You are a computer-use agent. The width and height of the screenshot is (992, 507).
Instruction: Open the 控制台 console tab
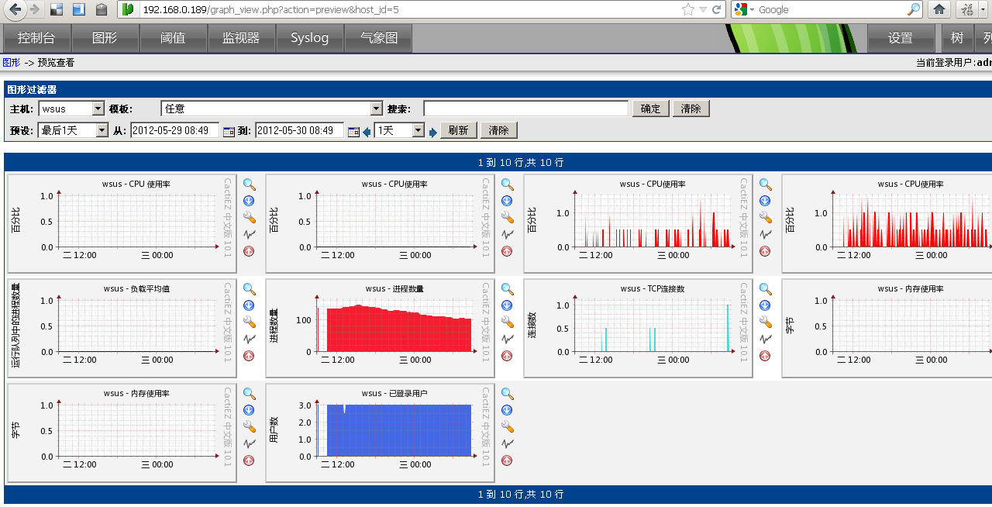[x=37, y=38]
